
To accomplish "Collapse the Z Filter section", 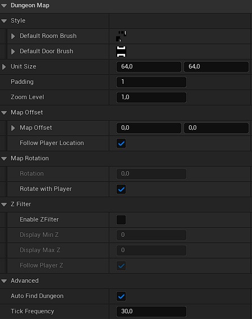I will click(x=4, y=205).
